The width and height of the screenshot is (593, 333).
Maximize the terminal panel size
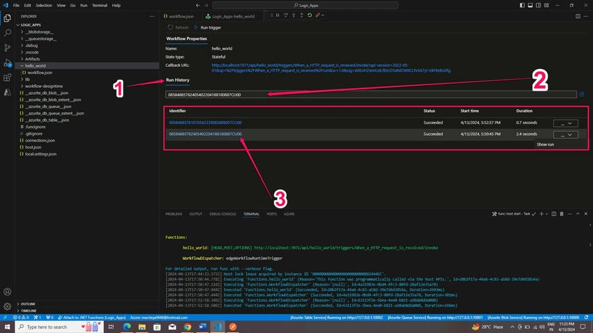[578, 214]
